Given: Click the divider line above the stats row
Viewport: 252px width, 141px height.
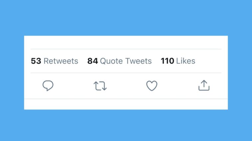Looking at the screenshot, I should (x=126, y=49).
